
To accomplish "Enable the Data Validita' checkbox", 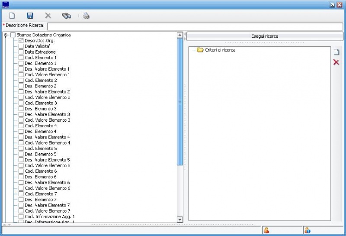I will tap(21, 46).
